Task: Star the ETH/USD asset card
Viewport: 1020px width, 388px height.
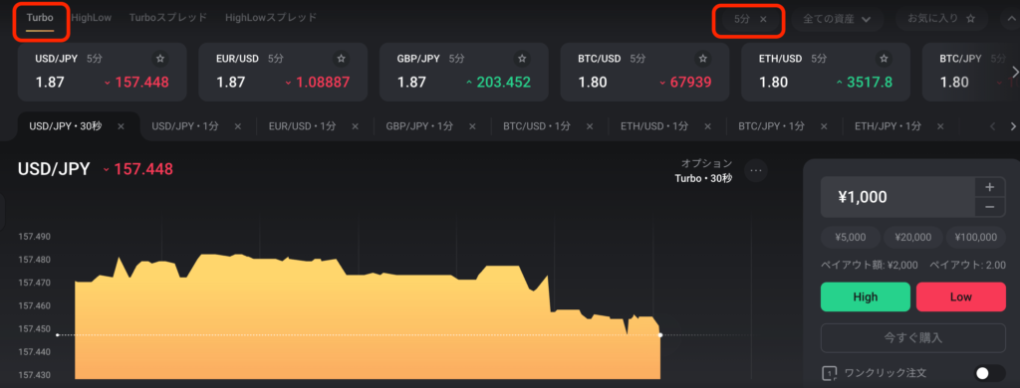Action: tap(884, 59)
